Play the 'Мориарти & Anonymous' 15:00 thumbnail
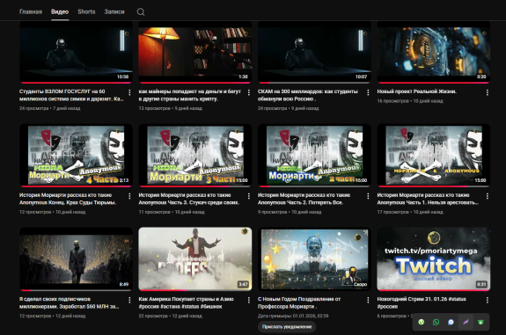 coord(433,155)
